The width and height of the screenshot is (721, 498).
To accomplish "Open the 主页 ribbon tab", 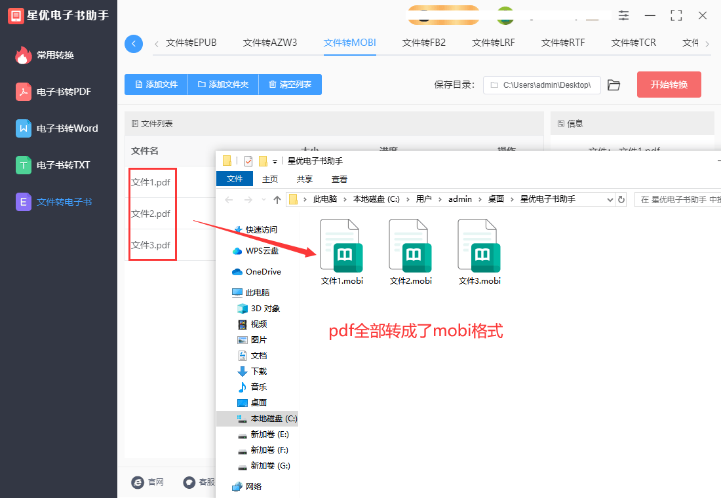I will [270, 178].
